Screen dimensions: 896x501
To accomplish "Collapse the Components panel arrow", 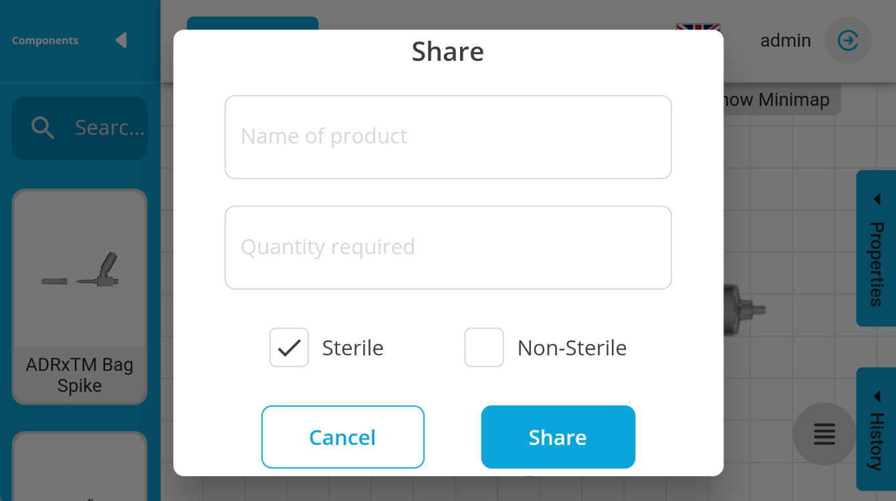I will tap(121, 41).
